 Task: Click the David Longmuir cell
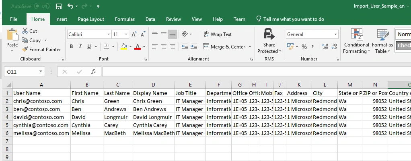click(153, 117)
